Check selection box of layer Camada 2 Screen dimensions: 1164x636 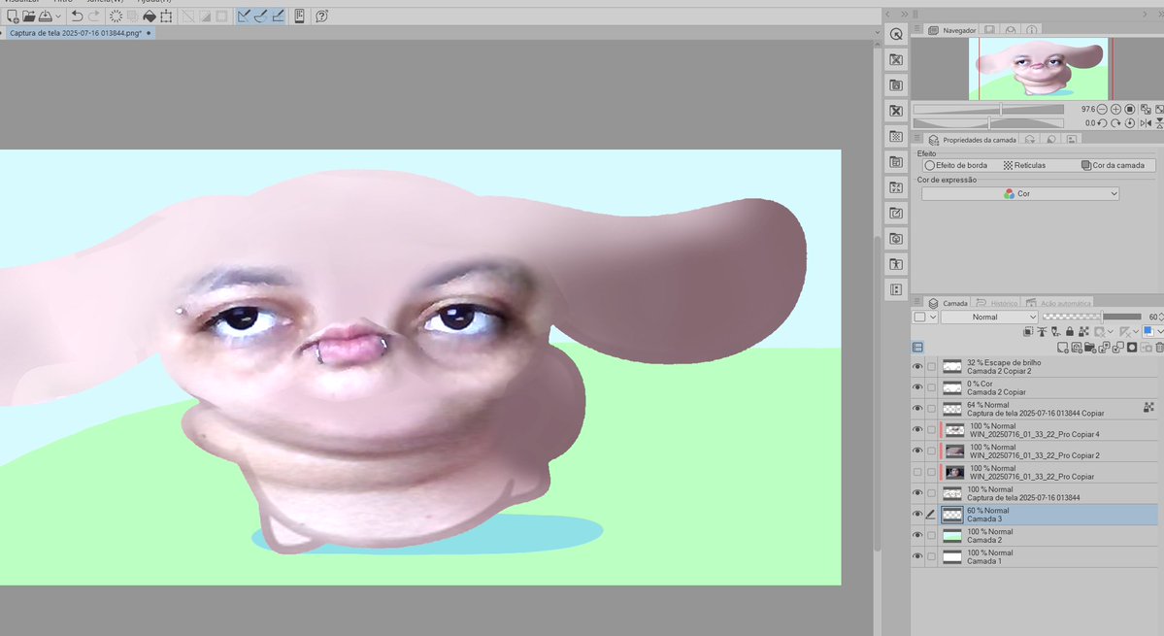[x=931, y=535]
